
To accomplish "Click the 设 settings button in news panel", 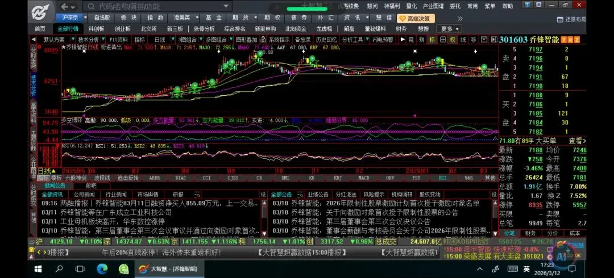I will tap(263, 195).
